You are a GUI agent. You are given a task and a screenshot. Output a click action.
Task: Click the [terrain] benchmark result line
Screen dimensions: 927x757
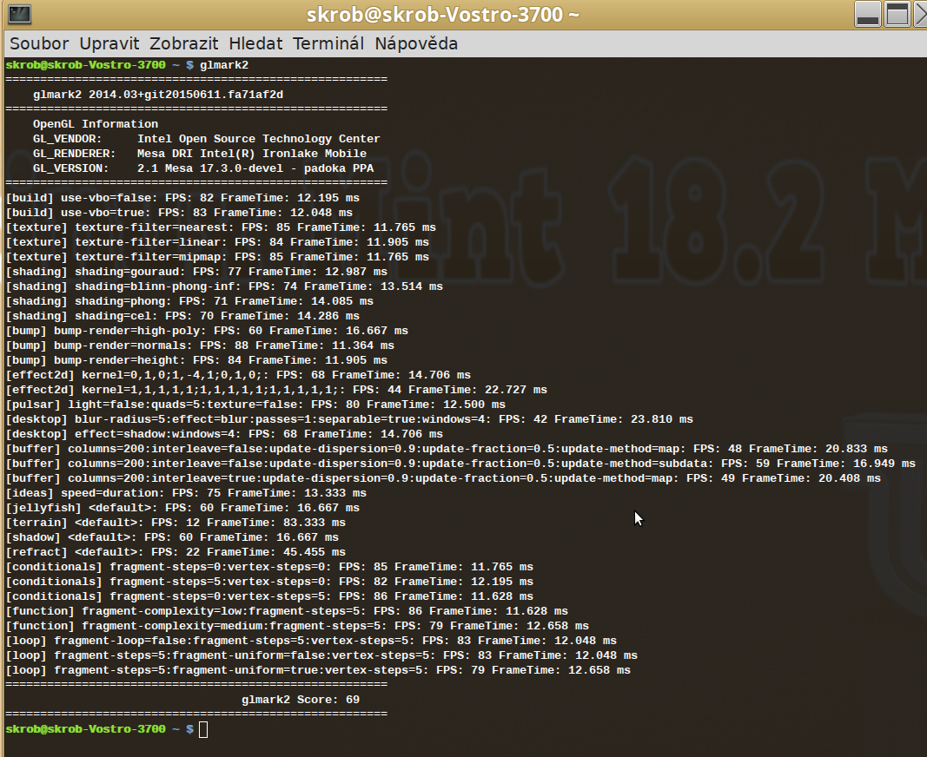pyautogui.click(x=175, y=523)
